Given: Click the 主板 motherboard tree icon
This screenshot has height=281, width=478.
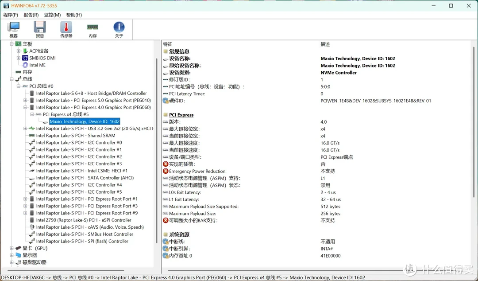Looking at the screenshot, I should click(18, 44).
